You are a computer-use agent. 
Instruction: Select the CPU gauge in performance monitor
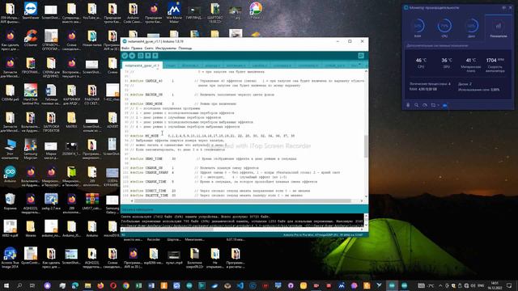tap(444, 27)
